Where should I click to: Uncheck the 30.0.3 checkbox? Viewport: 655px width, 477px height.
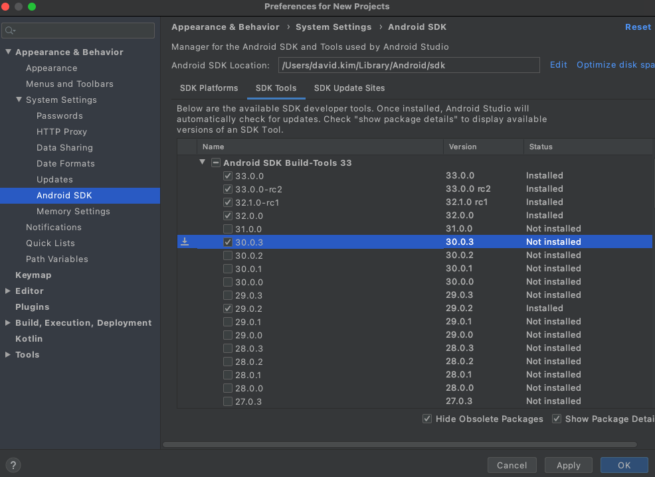point(228,242)
